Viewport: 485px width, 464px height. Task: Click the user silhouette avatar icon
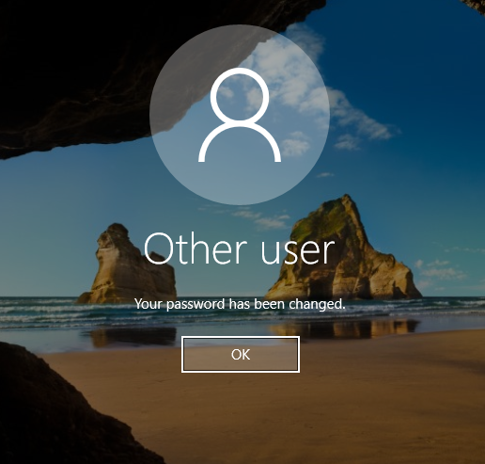click(240, 115)
